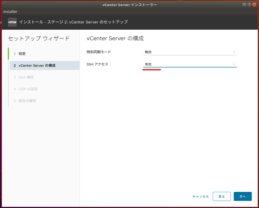Click the vCenter Server の構成 page heading
This screenshot has height=208, width=259.
115,38
